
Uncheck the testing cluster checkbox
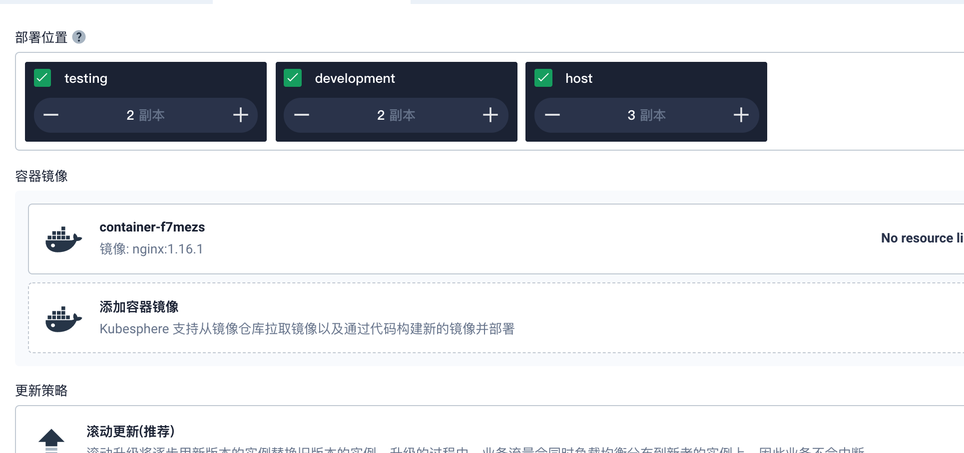pos(42,78)
